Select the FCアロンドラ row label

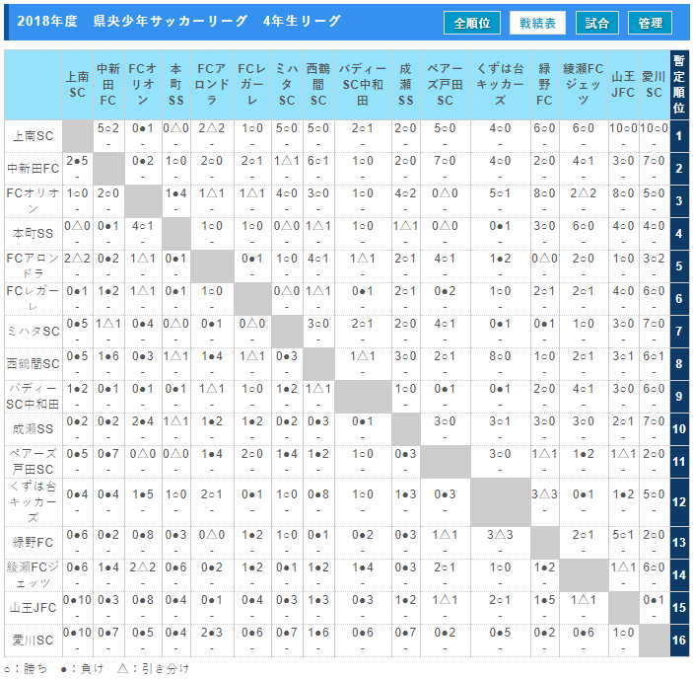[34, 266]
